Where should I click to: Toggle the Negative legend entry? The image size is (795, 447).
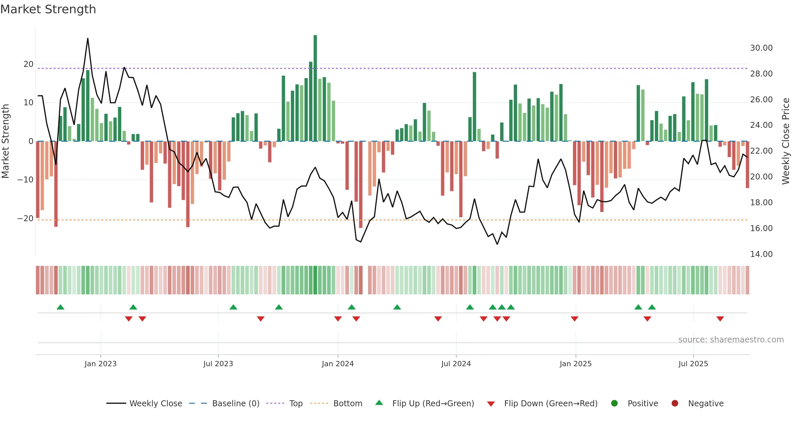697,403
